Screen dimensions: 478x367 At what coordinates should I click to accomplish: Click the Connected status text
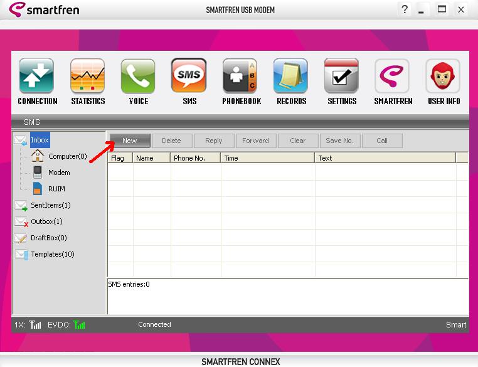[x=154, y=324]
